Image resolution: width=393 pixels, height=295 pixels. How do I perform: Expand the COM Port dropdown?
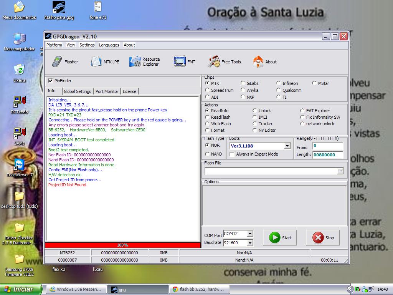[x=250, y=234]
